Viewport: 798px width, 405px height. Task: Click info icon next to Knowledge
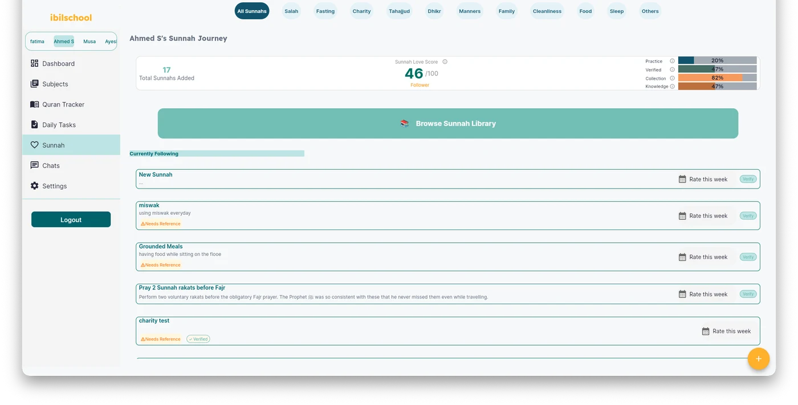672,87
